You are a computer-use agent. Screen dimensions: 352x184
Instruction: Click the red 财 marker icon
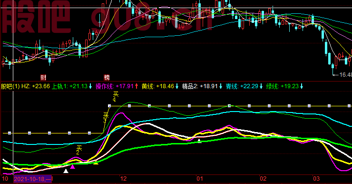tap(43, 78)
